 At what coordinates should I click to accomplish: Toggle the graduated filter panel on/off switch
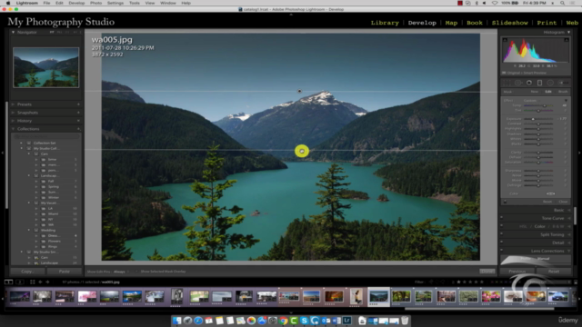coord(505,202)
